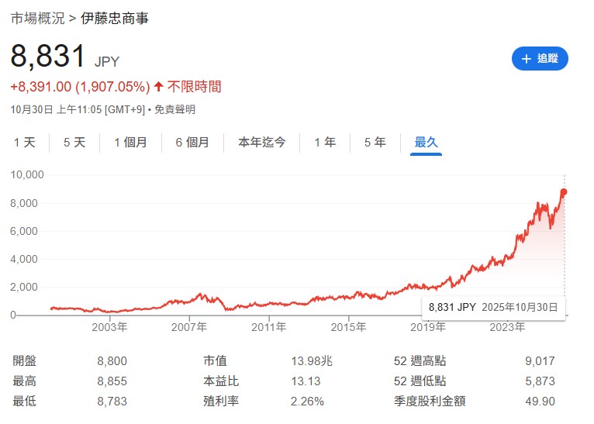This screenshot has height=424, width=594.
Task: Click the 52 週高點 label
Action: click(x=420, y=360)
